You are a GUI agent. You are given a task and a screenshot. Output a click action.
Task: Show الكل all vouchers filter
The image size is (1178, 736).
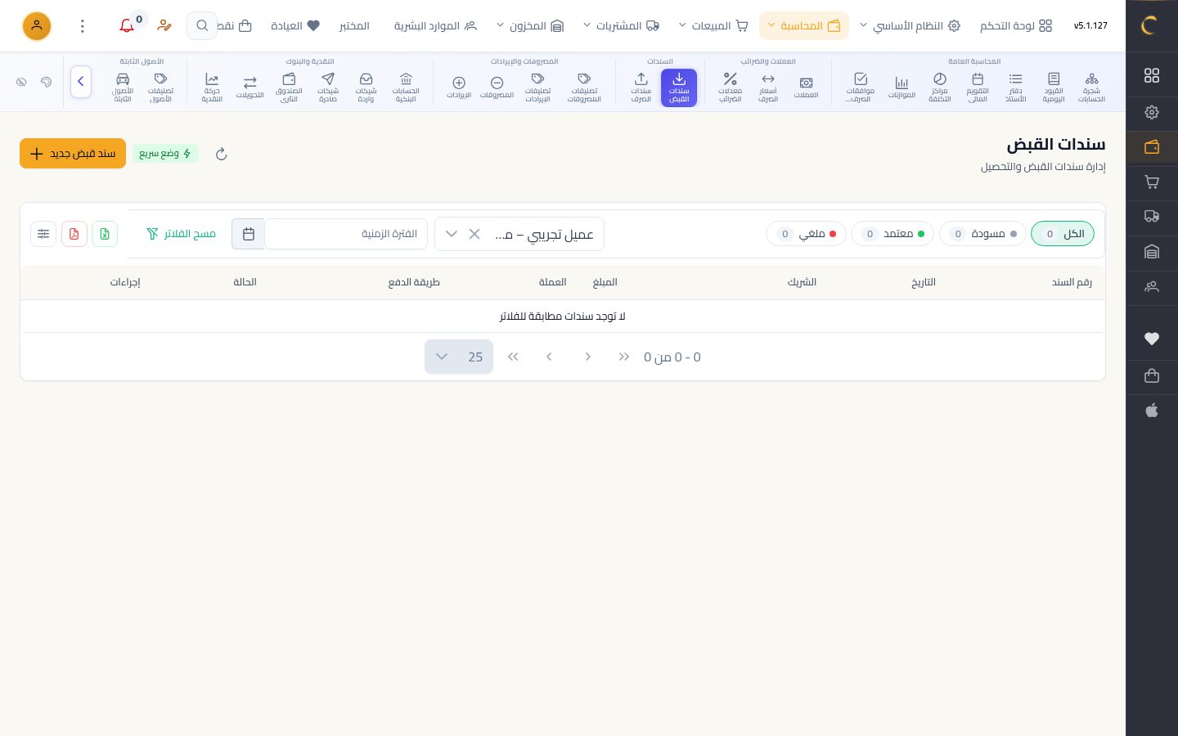1063,234
